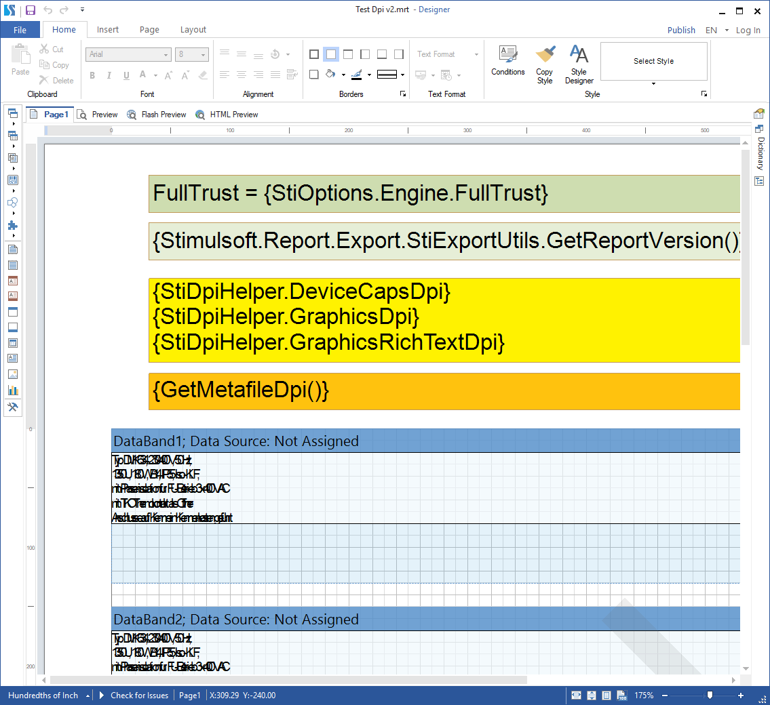Click the zoom out minus button

pos(665,696)
